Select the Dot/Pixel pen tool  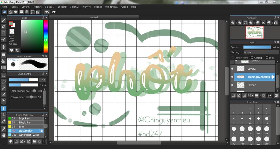[x=3, y=40]
